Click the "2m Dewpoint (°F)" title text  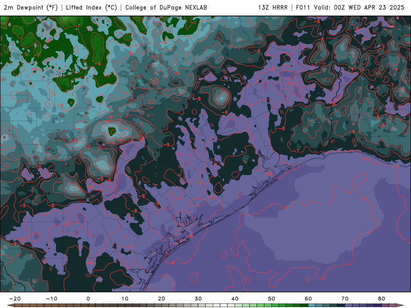pos(31,7)
